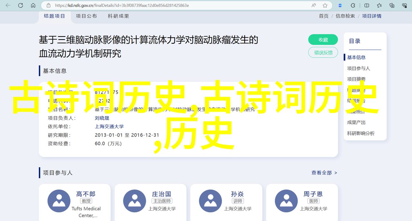
Task: Click avatar icon of 孙焱
Action: click(x=211, y=201)
